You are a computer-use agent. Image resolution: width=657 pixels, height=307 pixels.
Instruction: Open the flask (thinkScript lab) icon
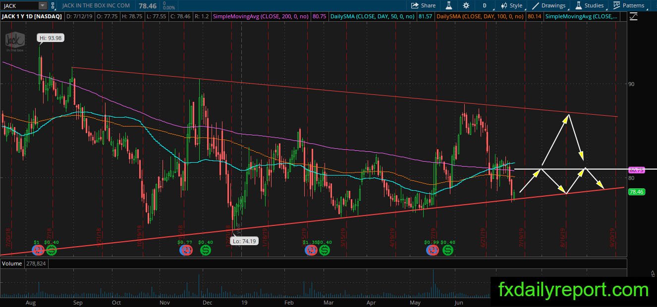point(449,5)
